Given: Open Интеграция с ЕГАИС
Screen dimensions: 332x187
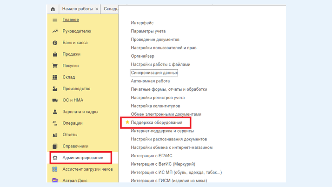Looking at the screenshot, I should 152,156.
